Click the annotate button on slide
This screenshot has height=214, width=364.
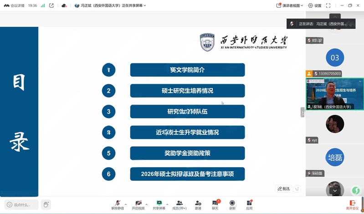(x=283, y=189)
